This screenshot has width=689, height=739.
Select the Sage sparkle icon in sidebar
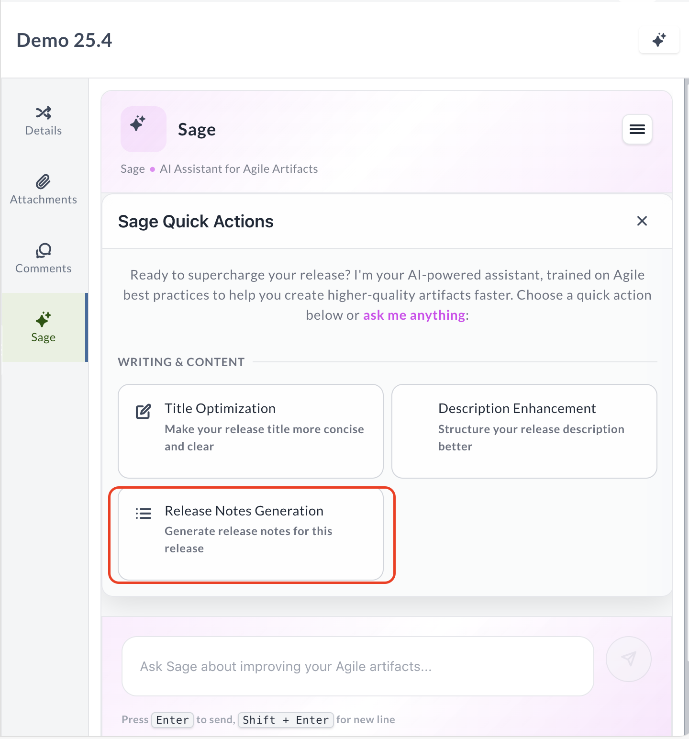[x=43, y=318]
